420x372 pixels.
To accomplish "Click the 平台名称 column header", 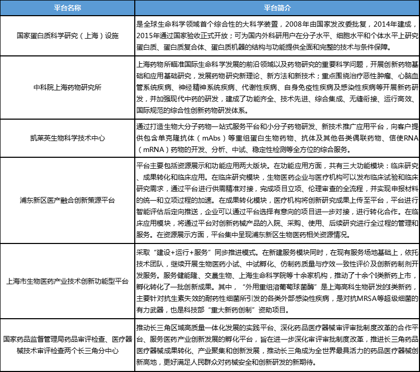I will (x=67, y=8).
